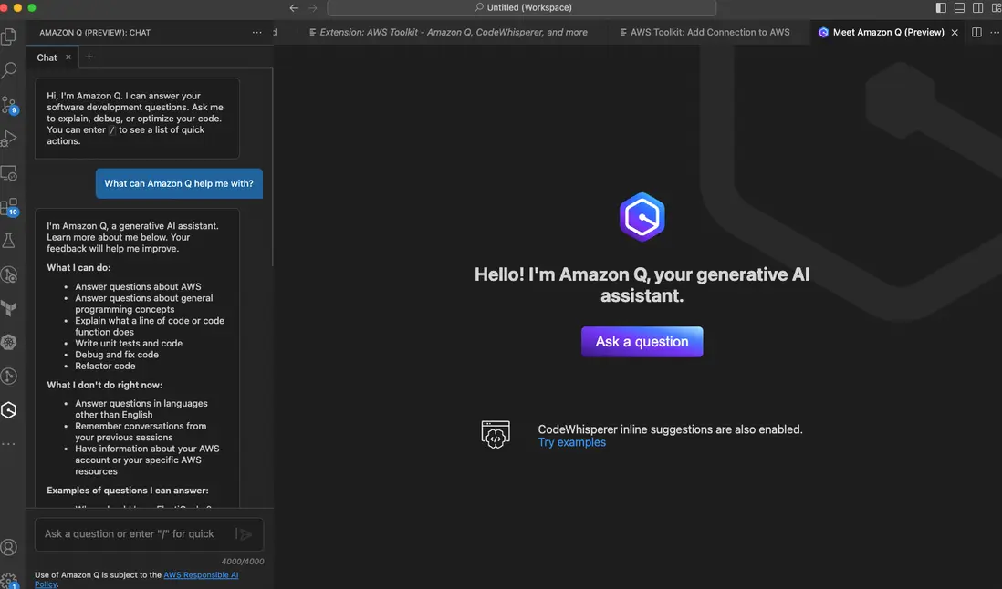Open Amazon Q chat panel more actions
This screenshot has height=589, width=1002.
pyautogui.click(x=257, y=33)
